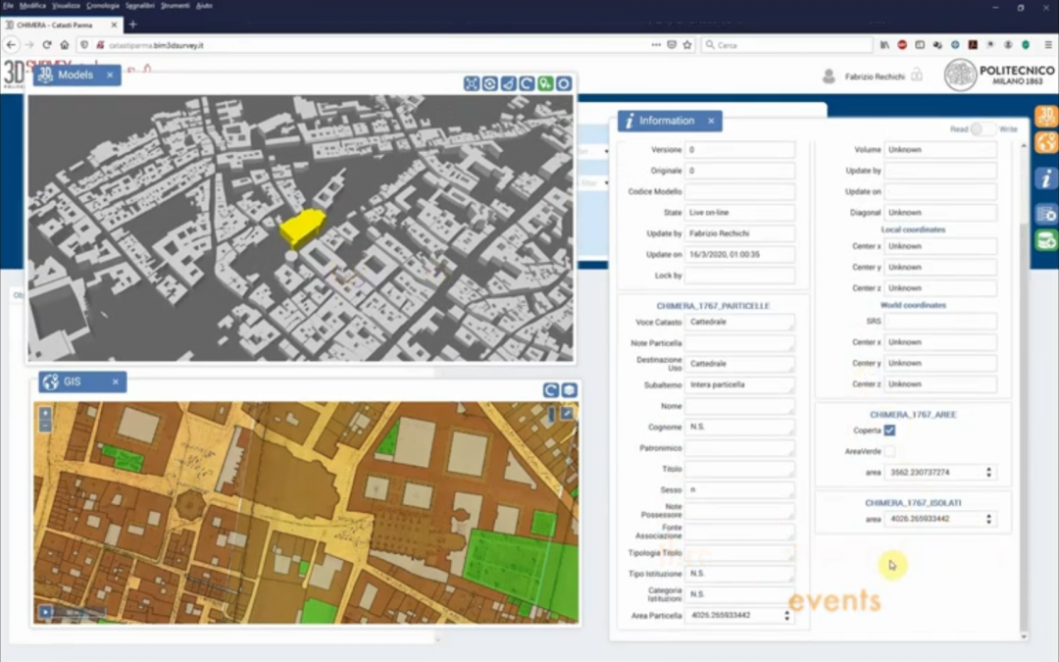Select the GIS panel tab
The image size is (1059, 662).
[x=82, y=382]
